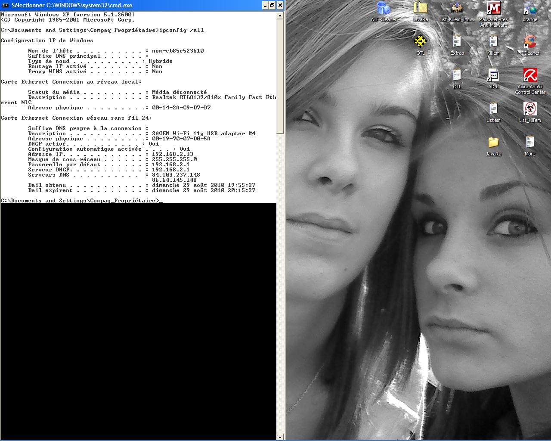Click '(C) Copyright 1985-2001 Microsoft Corp.' line
The width and height of the screenshot is (551, 441).
68,20
